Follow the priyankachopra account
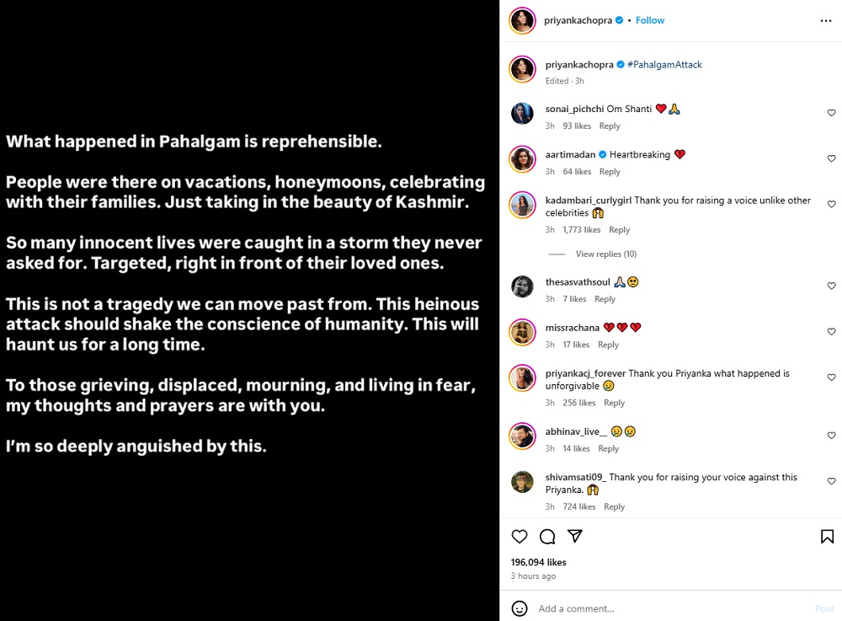Viewport: 842px width, 621px height. click(x=650, y=20)
